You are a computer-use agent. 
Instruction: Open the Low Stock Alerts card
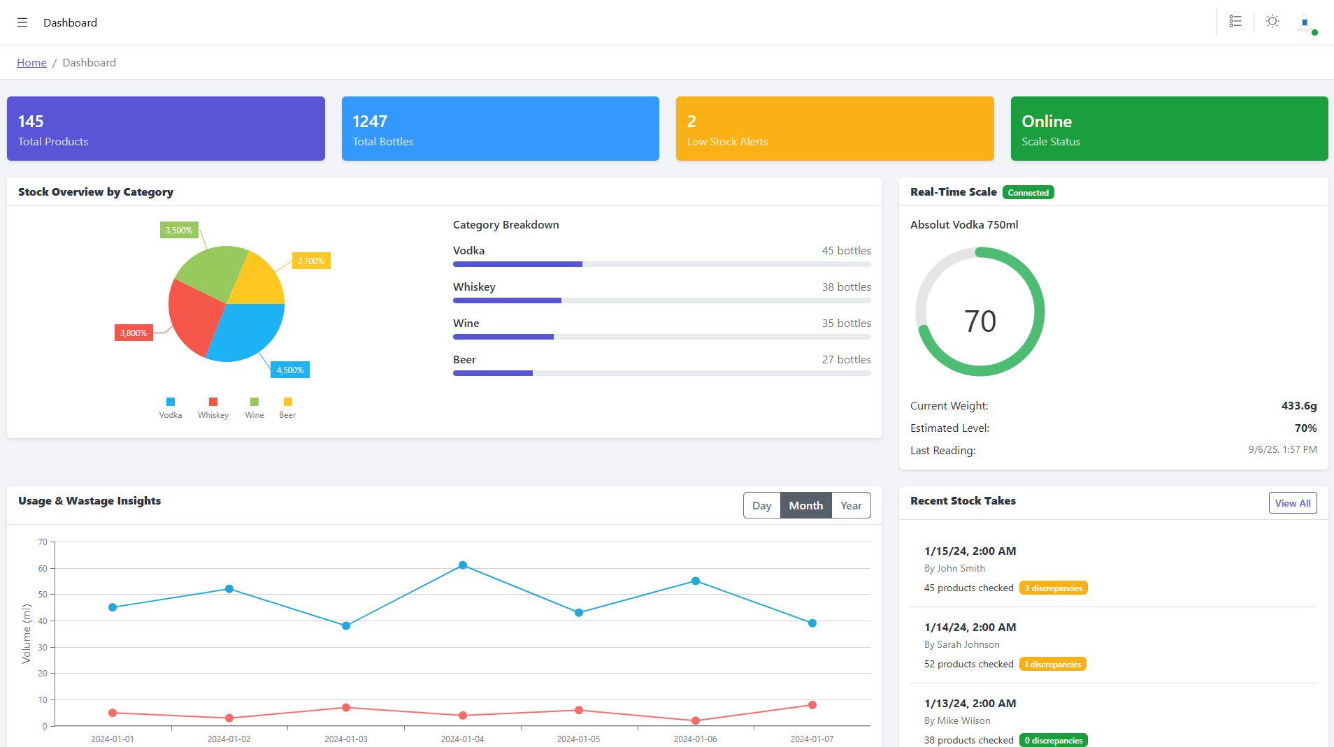click(834, 129)
